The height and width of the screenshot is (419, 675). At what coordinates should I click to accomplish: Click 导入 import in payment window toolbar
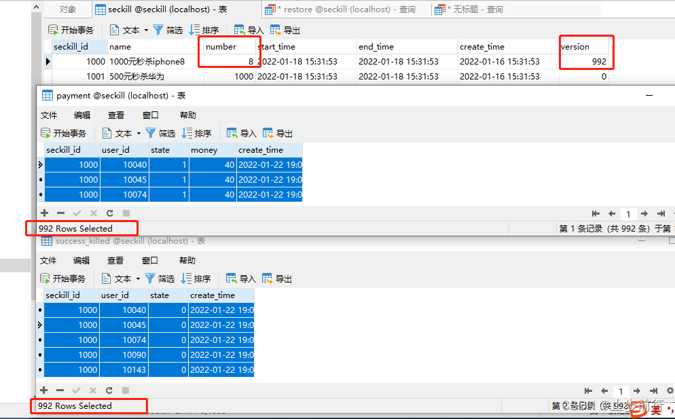point(242,133)
